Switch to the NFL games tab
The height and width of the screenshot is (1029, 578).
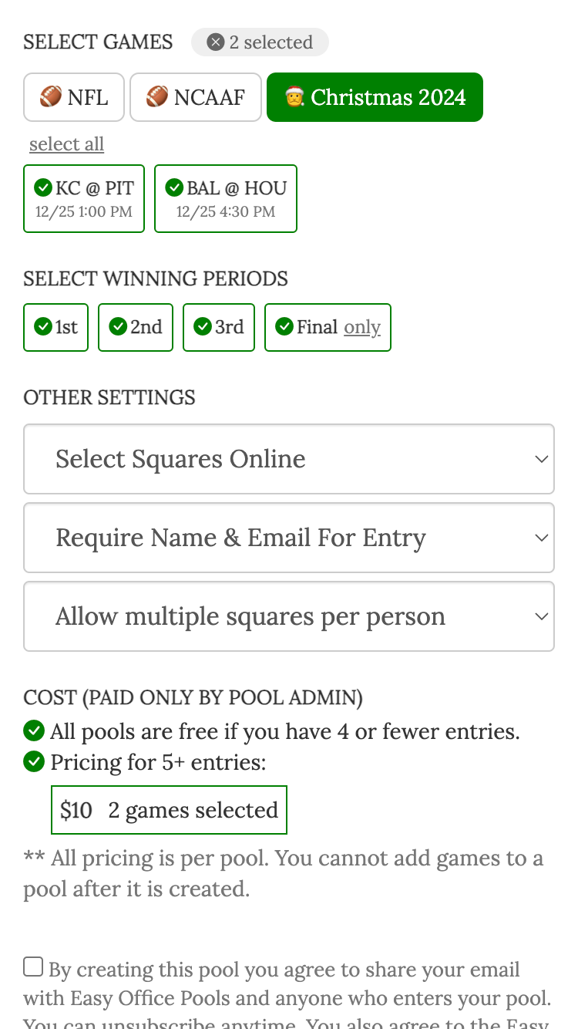coord(73,97)
